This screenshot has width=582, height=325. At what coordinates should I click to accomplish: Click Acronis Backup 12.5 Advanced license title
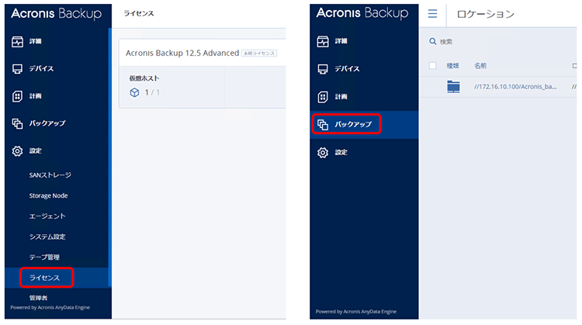(x=182, y=53)
